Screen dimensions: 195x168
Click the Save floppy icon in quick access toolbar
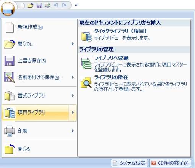pos(39,5)
